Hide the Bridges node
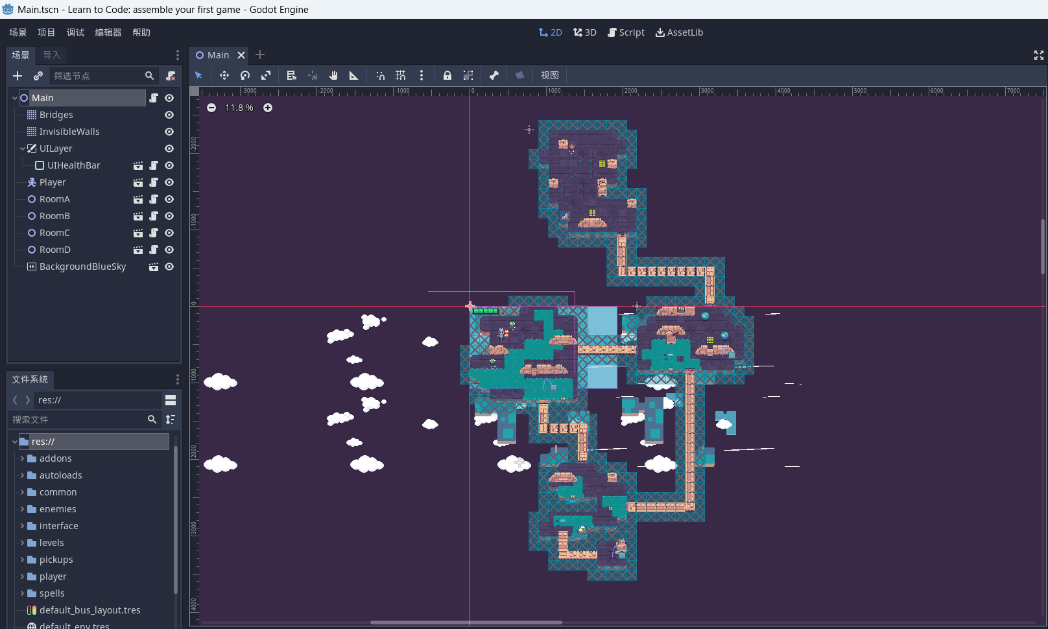Image resolution: width=1048 pixels, height=629 pixels. tap(169, 115)
